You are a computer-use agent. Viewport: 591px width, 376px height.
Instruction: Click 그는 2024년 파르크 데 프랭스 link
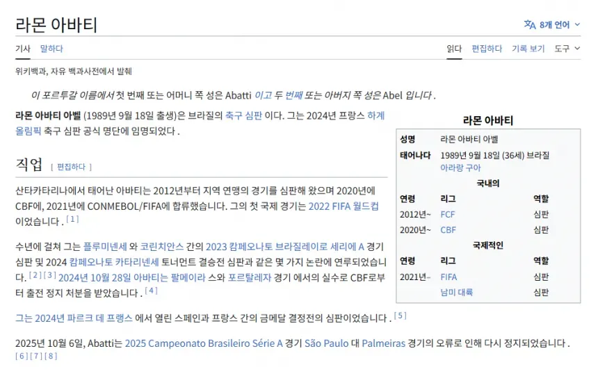click(x=74, y=318)
